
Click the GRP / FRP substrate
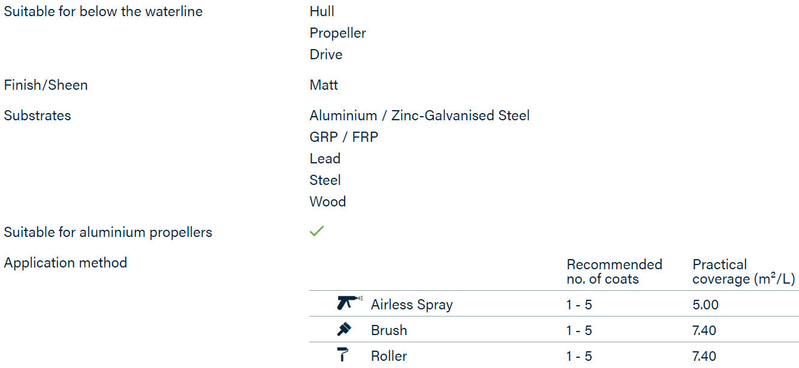[344, 137]
